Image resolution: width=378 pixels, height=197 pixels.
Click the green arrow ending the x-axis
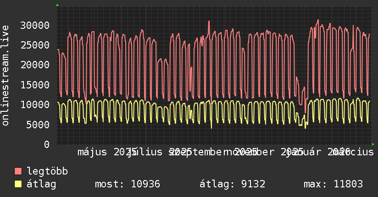point(373,144)
